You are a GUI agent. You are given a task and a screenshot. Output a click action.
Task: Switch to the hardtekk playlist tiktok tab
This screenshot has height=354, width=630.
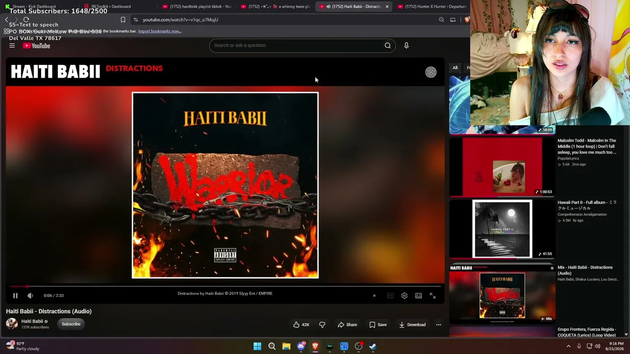(197, 6)
